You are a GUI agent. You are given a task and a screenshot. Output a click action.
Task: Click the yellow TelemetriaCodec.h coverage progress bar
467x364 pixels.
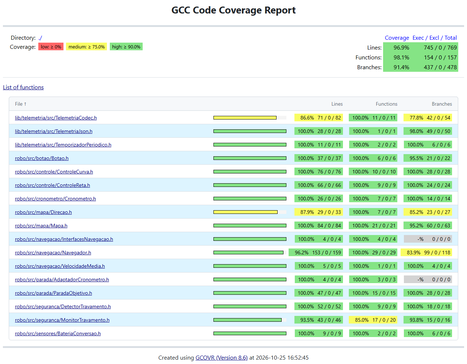(245, 118)
